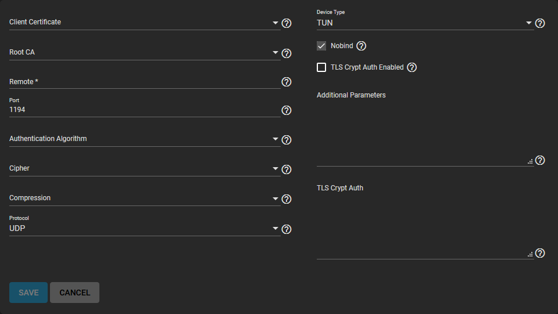The height and width of the screenshot is (314, 558).
Task: Enable TLS Crypt Auth Enabled checkbox
Action: [321, 67]
